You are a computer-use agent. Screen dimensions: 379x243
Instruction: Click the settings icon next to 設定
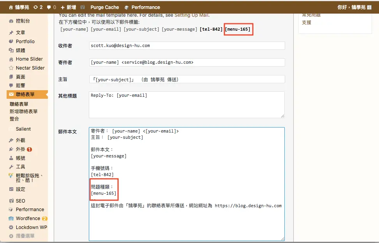(11, 189)
